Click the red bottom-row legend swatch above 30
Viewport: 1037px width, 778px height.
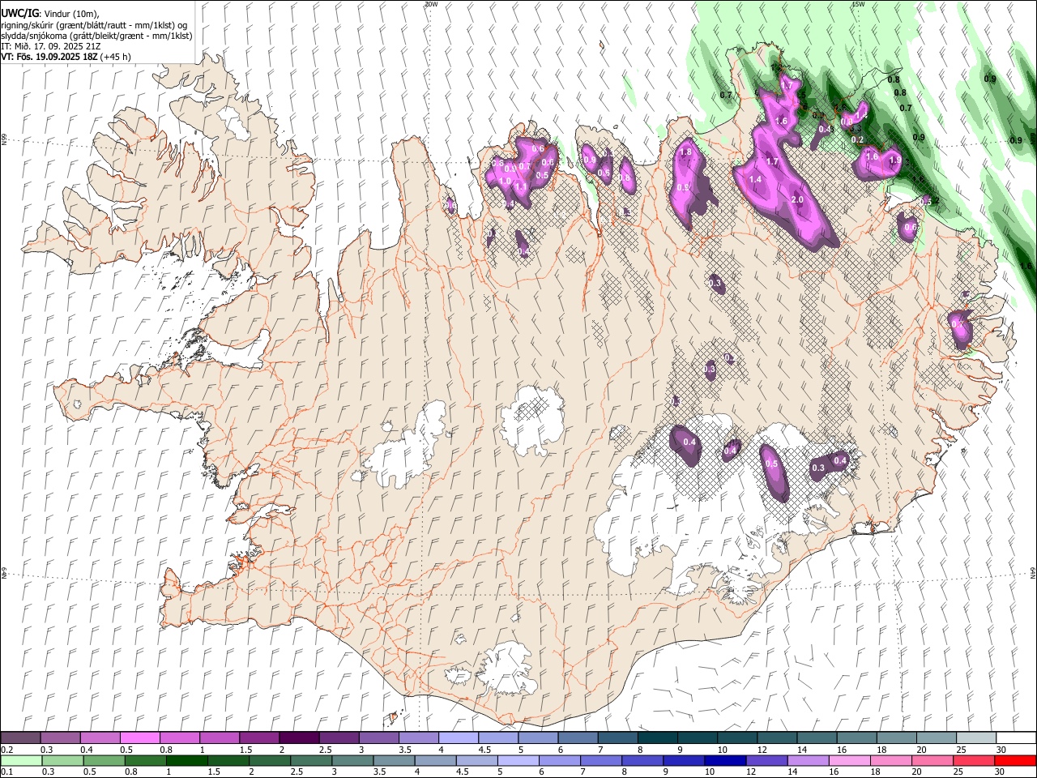[x=1015, y=761]
